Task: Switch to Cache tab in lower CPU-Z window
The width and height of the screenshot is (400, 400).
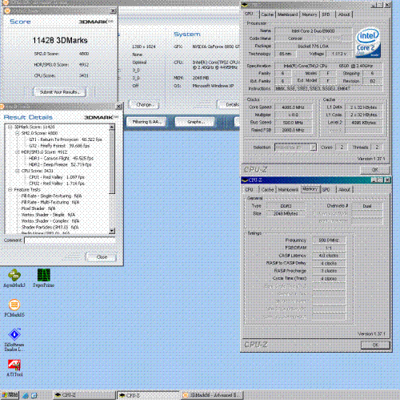Action: click(267, 189)
